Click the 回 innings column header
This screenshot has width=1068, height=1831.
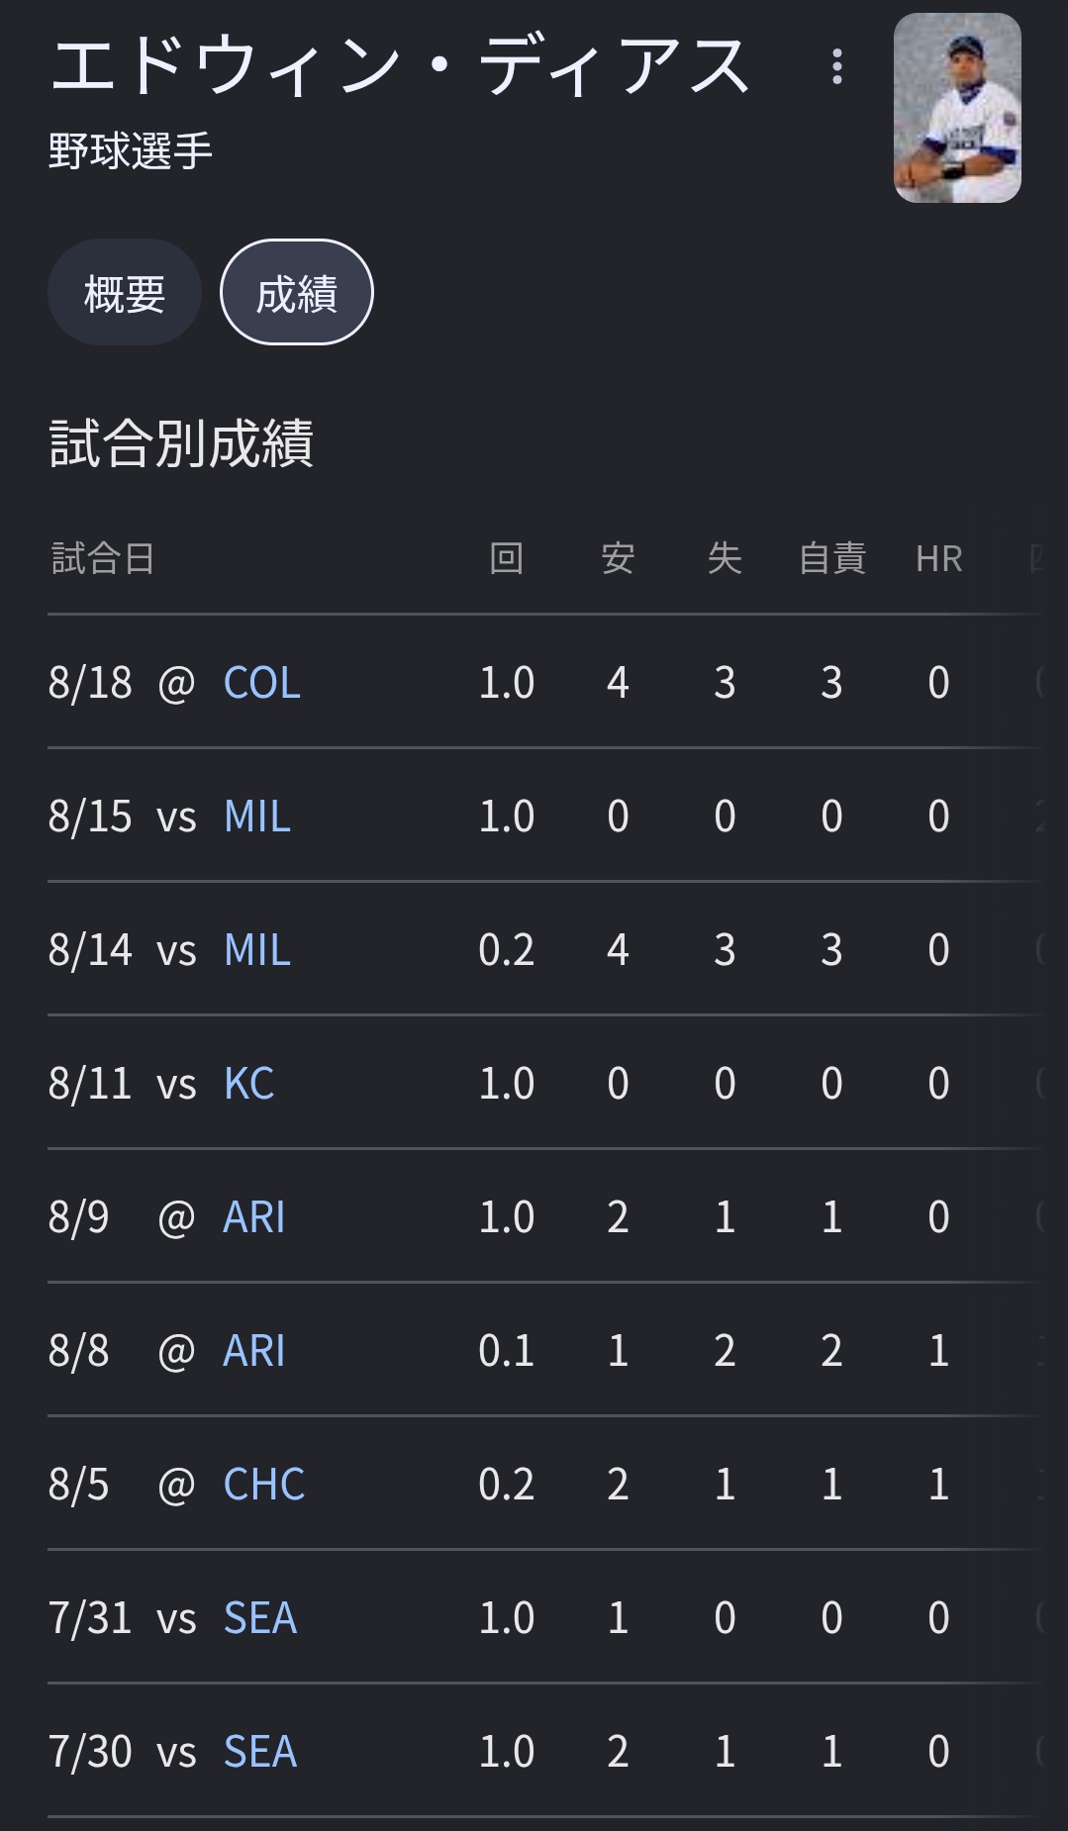507,558
